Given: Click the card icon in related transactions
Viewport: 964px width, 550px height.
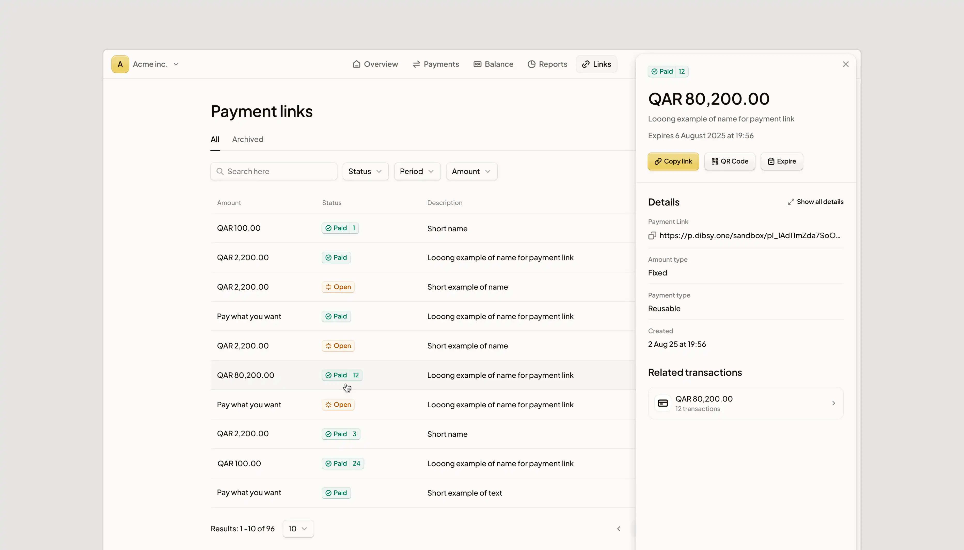Looking at the screenshot, I should point(662,403).
